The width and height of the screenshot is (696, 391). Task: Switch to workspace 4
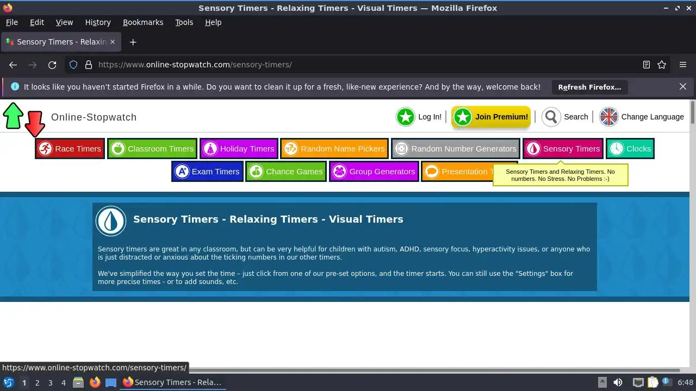(x=63, y=383)
